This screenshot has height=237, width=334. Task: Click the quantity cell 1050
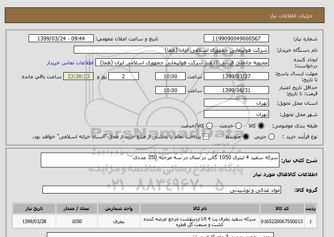pos(77,221)
